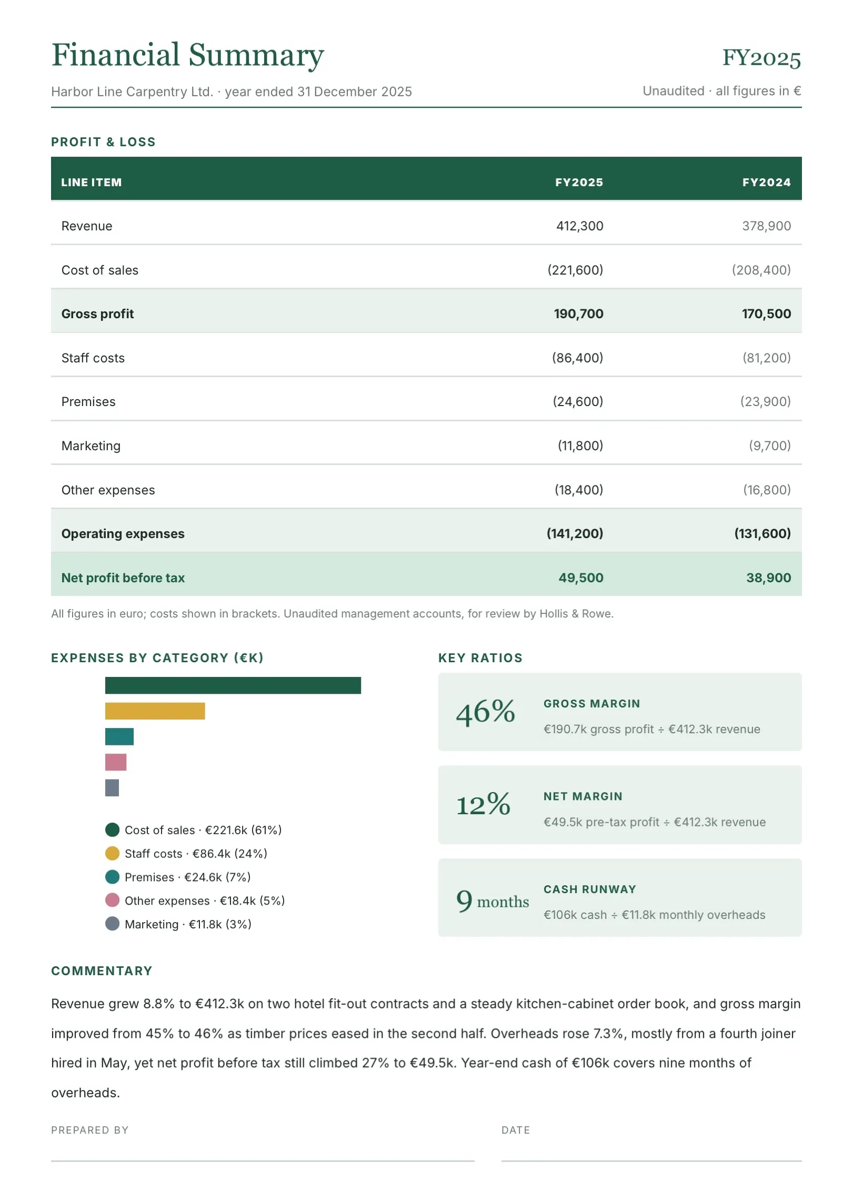Screen dimensions: 853x1204
Task: Click the CASH RUNWAY label
Action: point(590,889)
